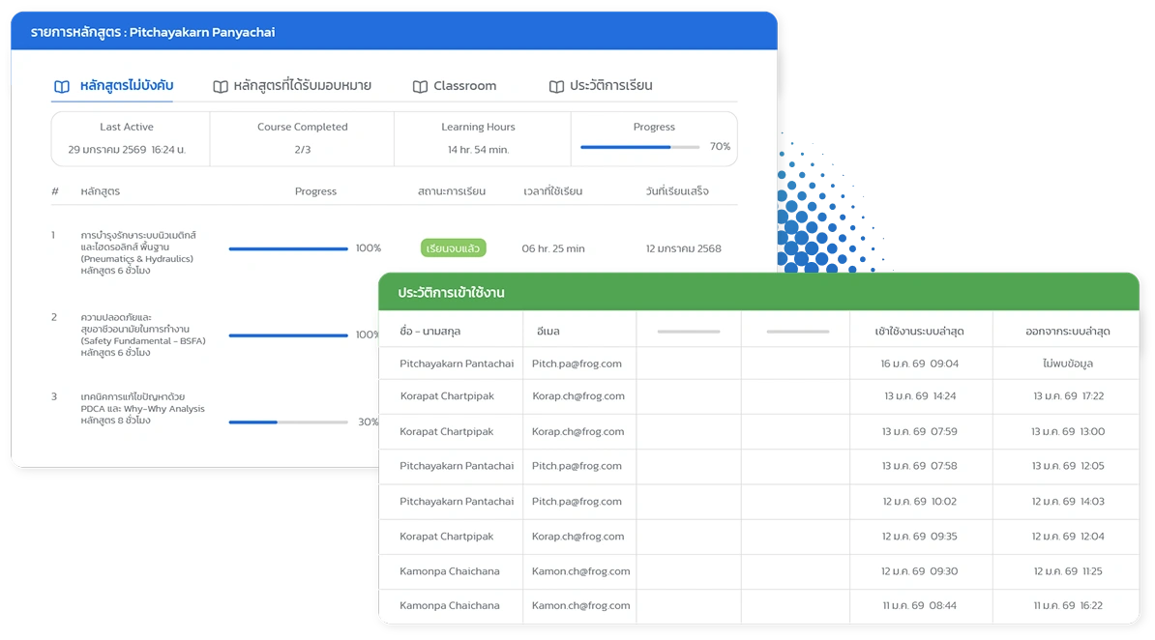Click the book icon beside หลักสูตรไม่บังคับ

(62, 86)
